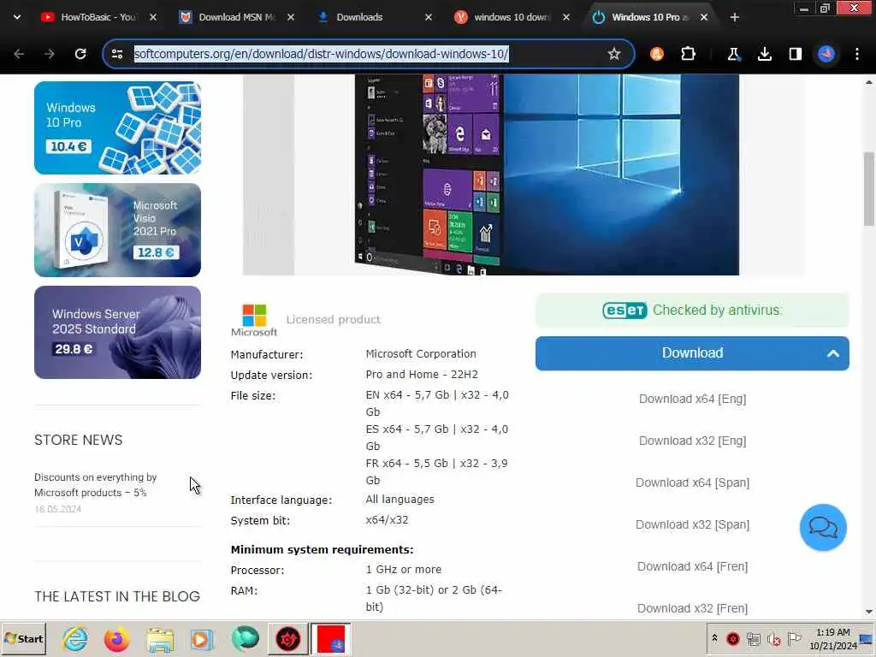Click the browser forward arrow
The image size is (876, 657).
pyautogui.click(x=50, y=54)
